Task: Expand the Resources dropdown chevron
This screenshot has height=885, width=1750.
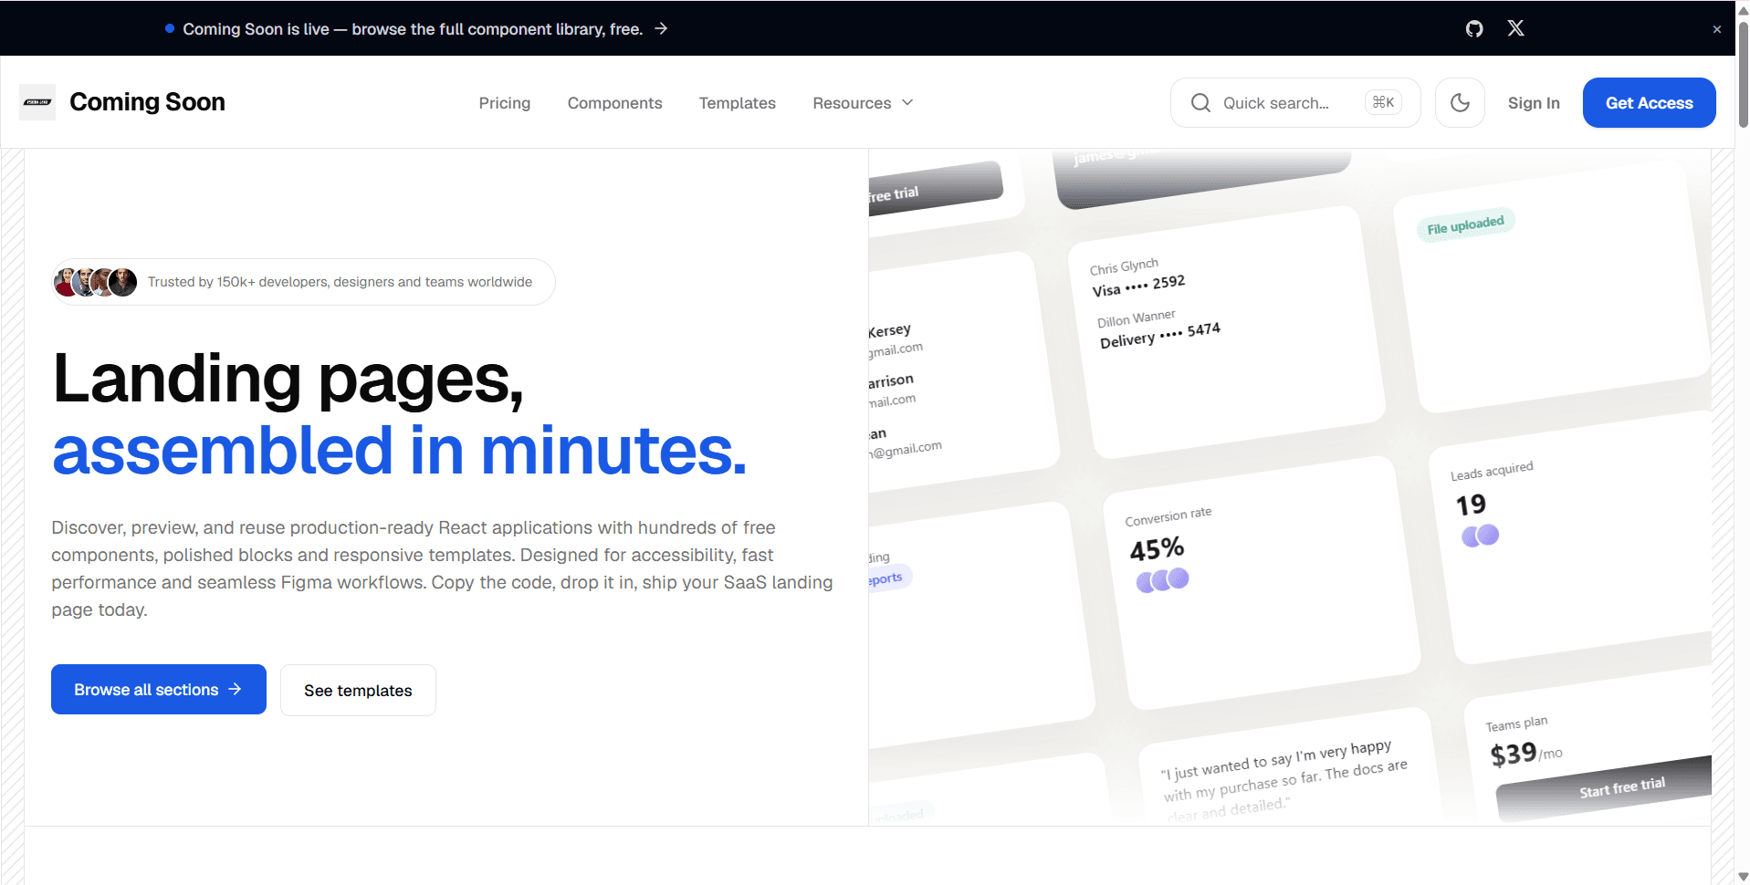Action: click(907, 102)
